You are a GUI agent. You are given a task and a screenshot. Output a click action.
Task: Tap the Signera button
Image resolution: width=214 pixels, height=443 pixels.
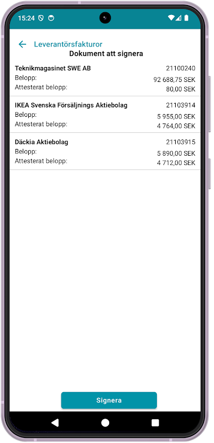click(109, 400)
